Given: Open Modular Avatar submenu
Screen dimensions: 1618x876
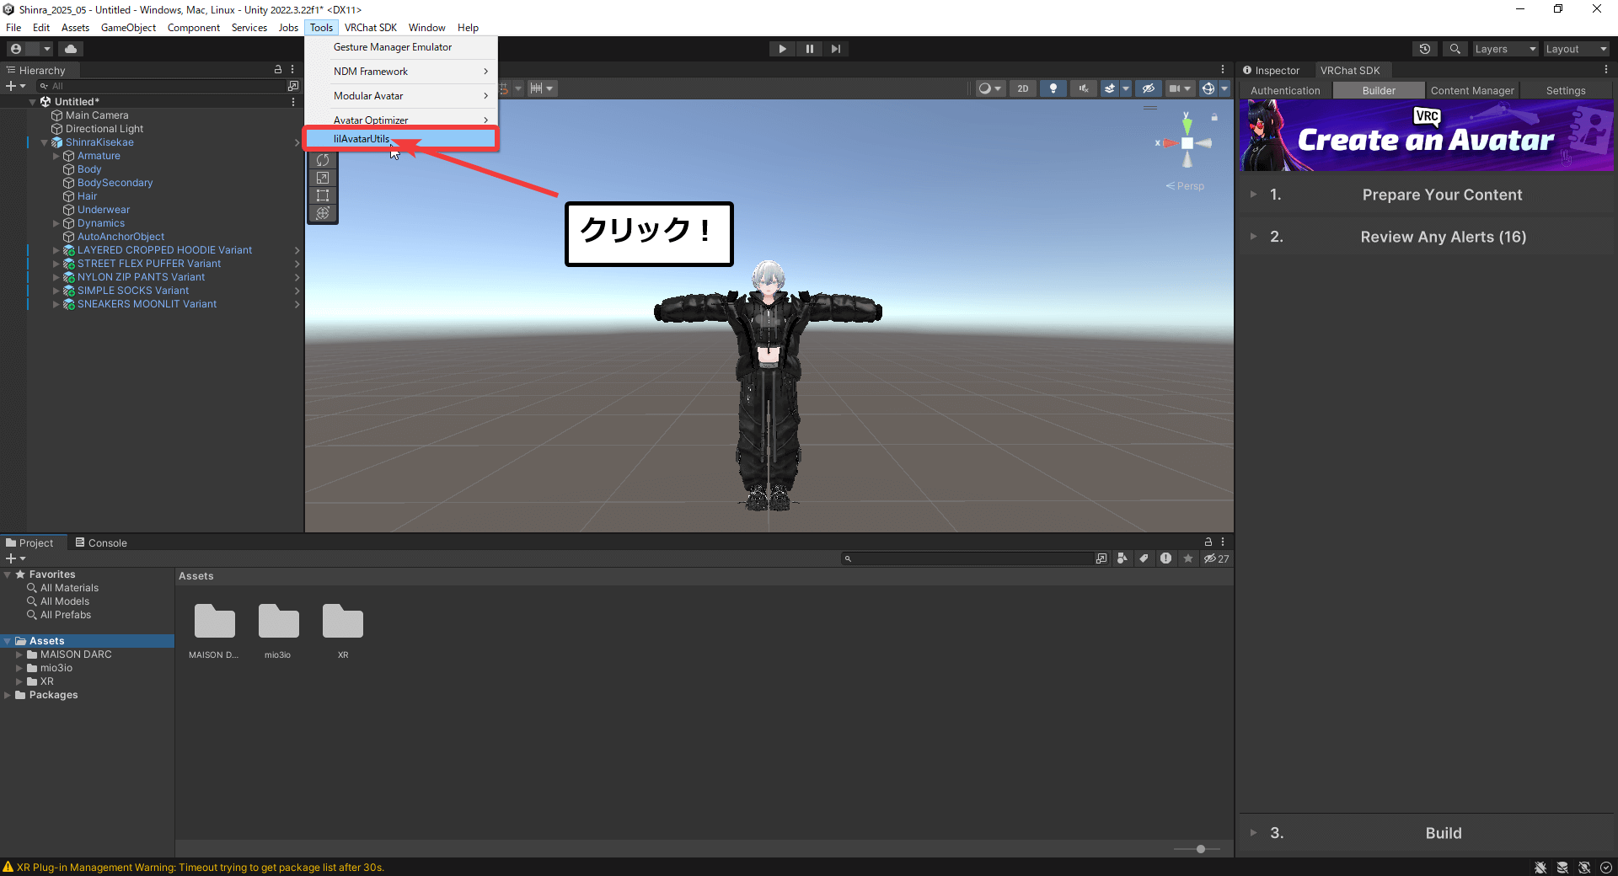Looking at the screenshot, I should point(401,96).
